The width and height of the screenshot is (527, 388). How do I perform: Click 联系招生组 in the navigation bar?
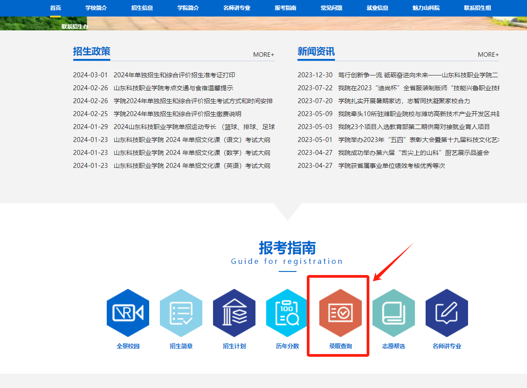pyautogui.click(x=477, y=8)
